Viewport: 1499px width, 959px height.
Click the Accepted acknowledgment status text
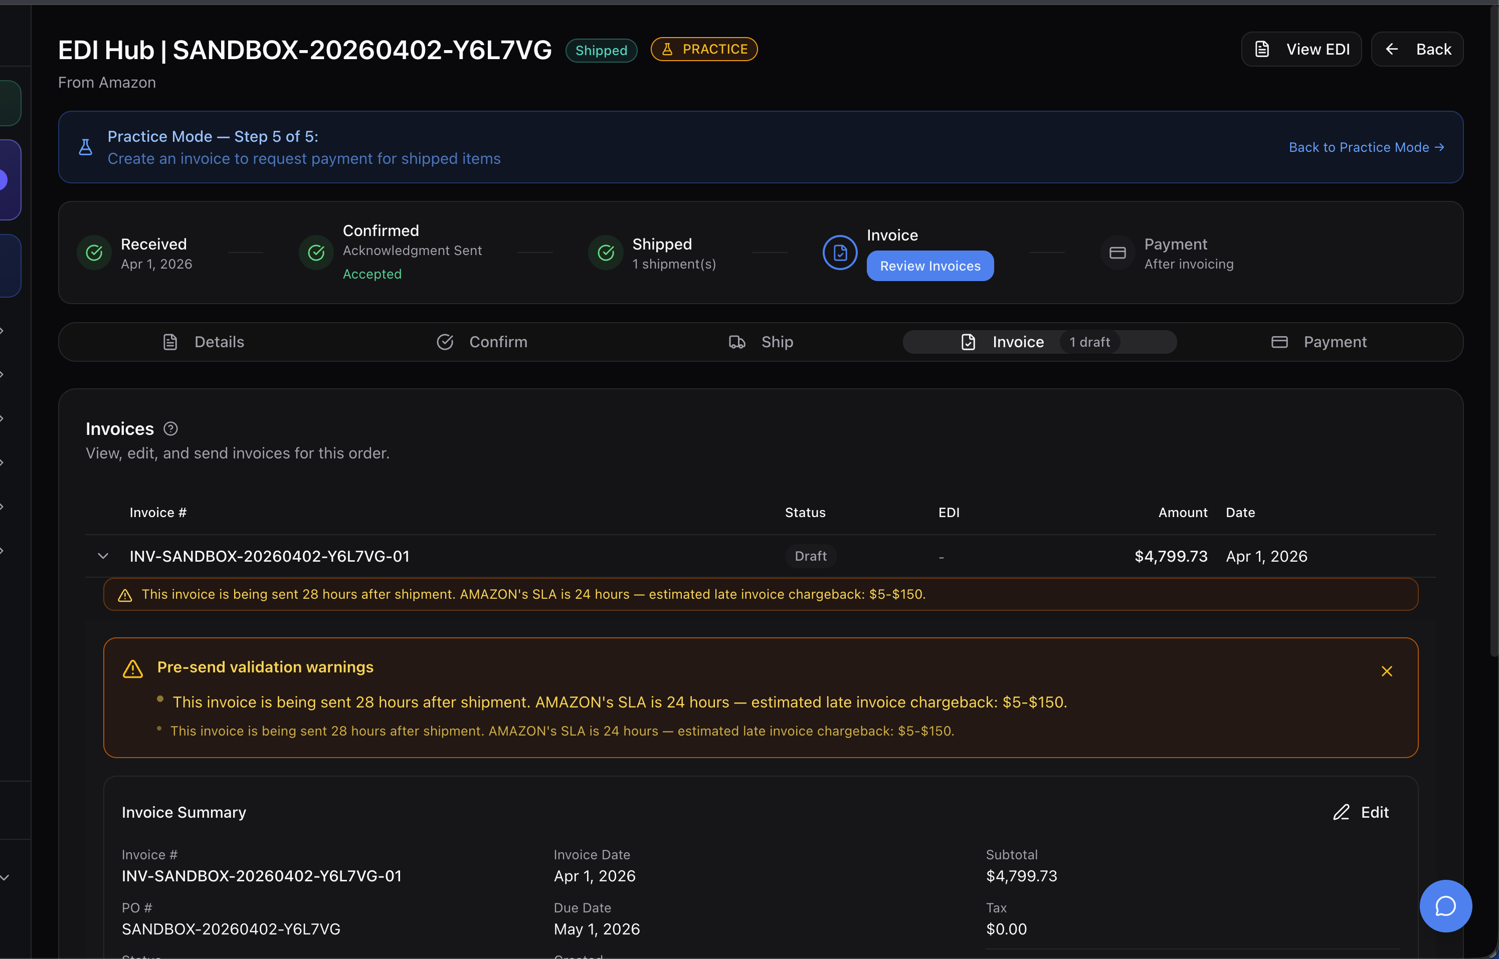pos(372,274)
